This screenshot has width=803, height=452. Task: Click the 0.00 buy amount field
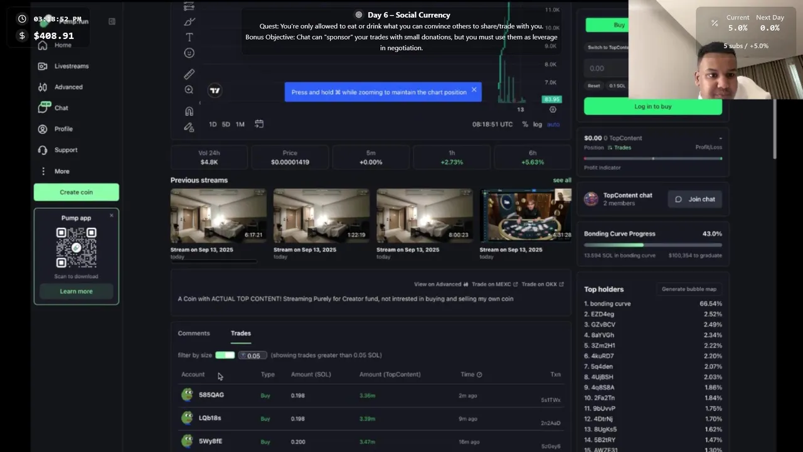[607, 68]
